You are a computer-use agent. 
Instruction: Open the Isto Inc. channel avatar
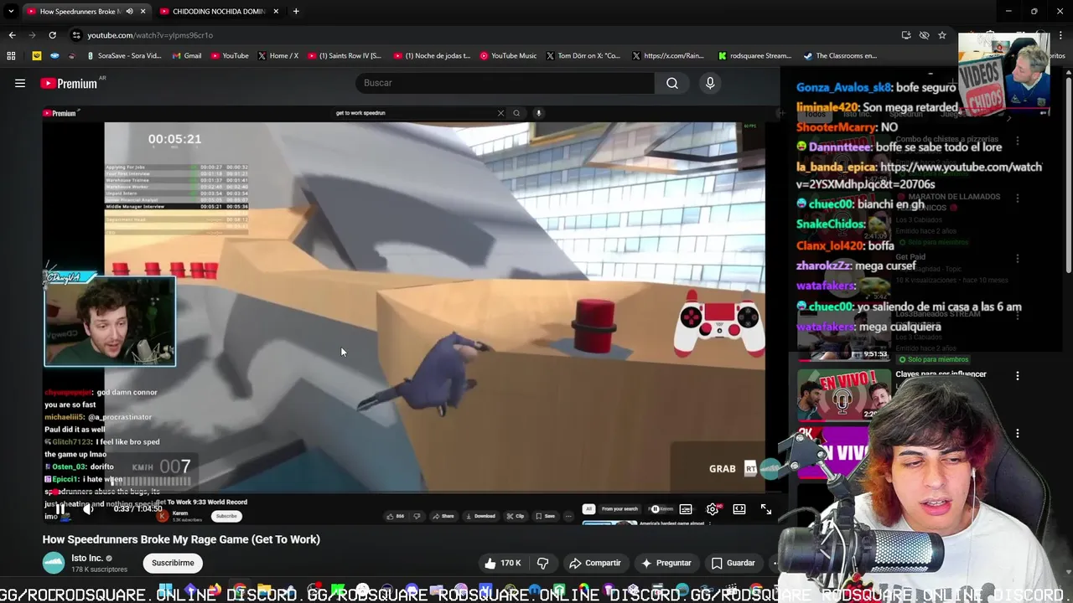click(54, 563)
